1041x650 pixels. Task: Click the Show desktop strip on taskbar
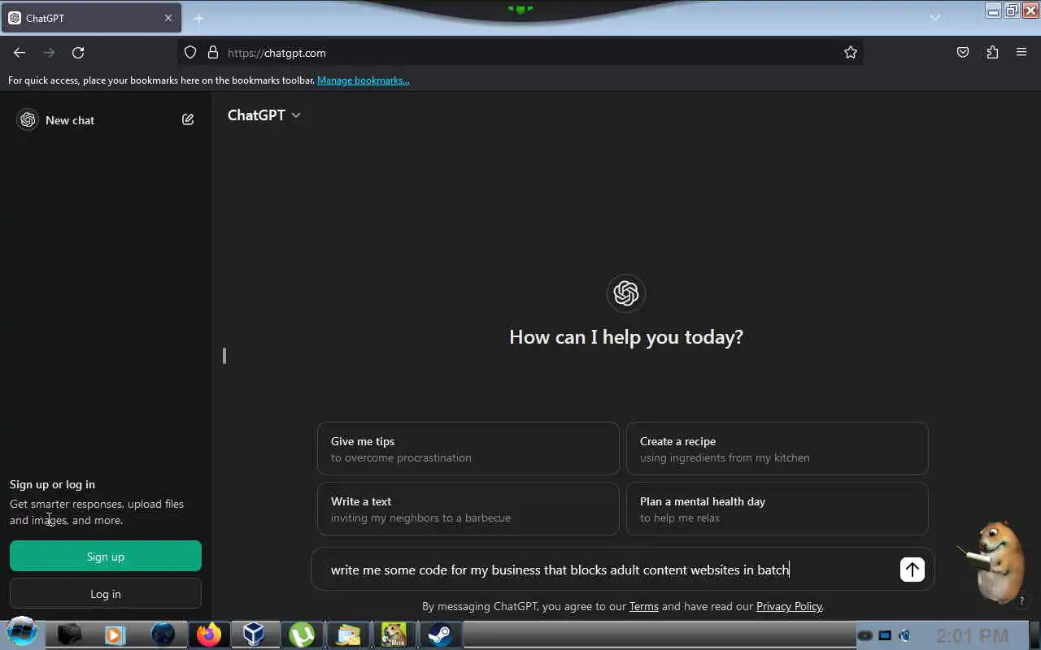pyautogui.click(x=1035, y=635)
